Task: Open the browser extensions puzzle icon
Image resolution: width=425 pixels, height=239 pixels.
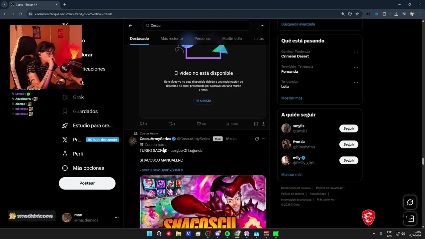Action: tap(384, 14)
